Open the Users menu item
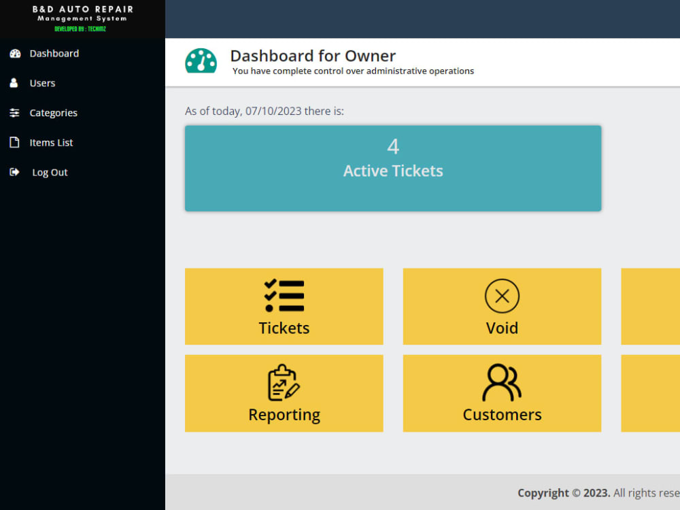This screenshot has height=510, width=680. pyautogui.click(x=42, y=83)
